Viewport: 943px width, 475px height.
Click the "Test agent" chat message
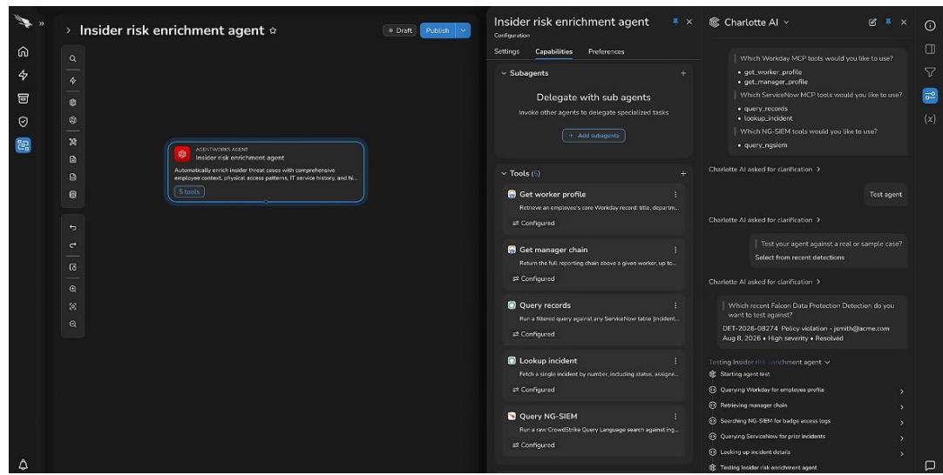[885, 195]
